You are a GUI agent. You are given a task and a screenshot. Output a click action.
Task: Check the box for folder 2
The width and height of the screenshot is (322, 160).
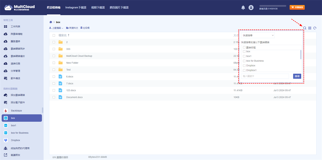54,42
